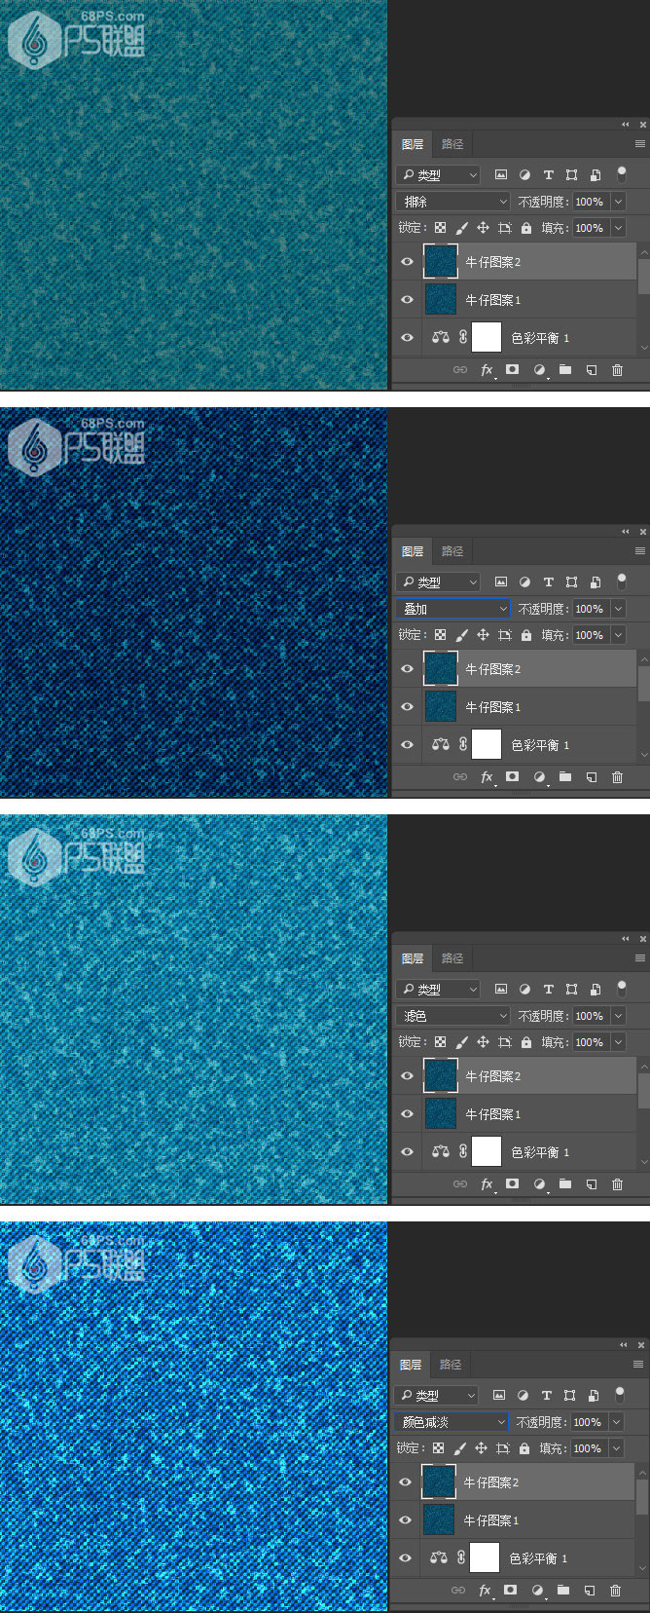Select 图层 tab in 颜色减淡 panel
This screenshot has width=650, height=1613.
(411, 1365)
